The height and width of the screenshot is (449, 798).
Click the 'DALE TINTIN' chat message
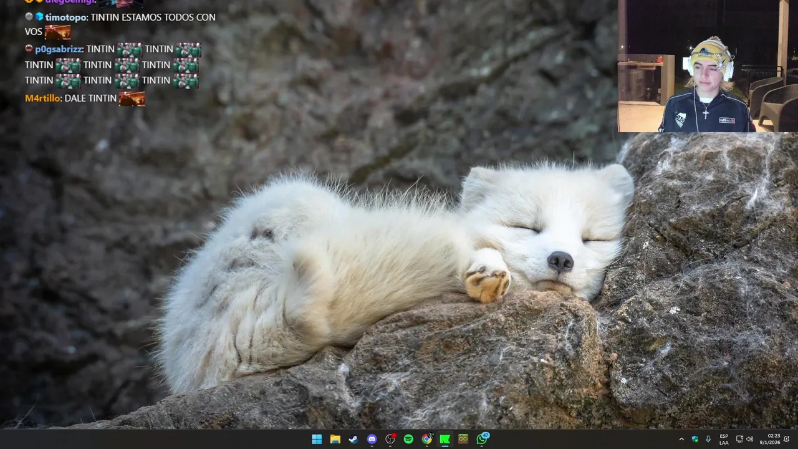click(90, 99)
